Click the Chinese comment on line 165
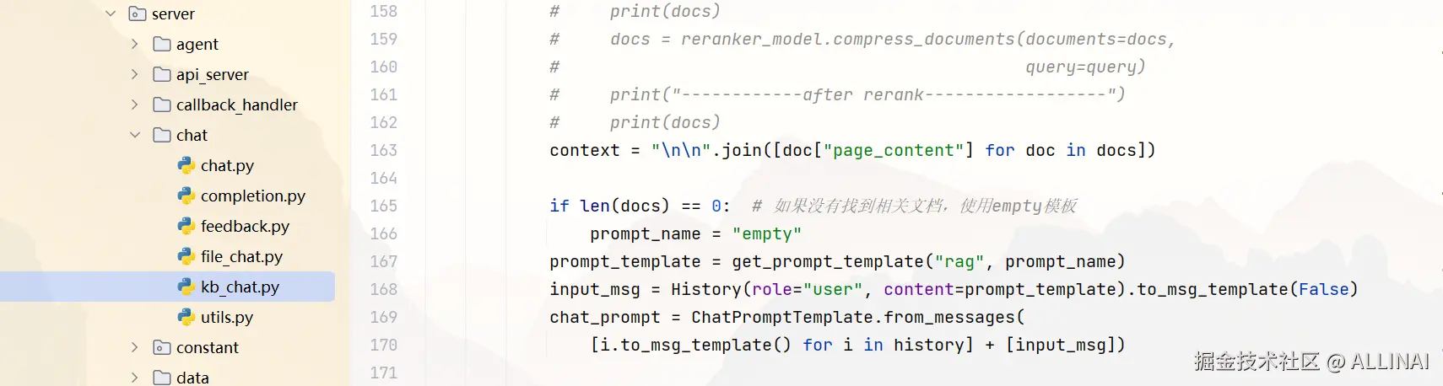Screen dimensions: 1443x386 coord(914,206)
